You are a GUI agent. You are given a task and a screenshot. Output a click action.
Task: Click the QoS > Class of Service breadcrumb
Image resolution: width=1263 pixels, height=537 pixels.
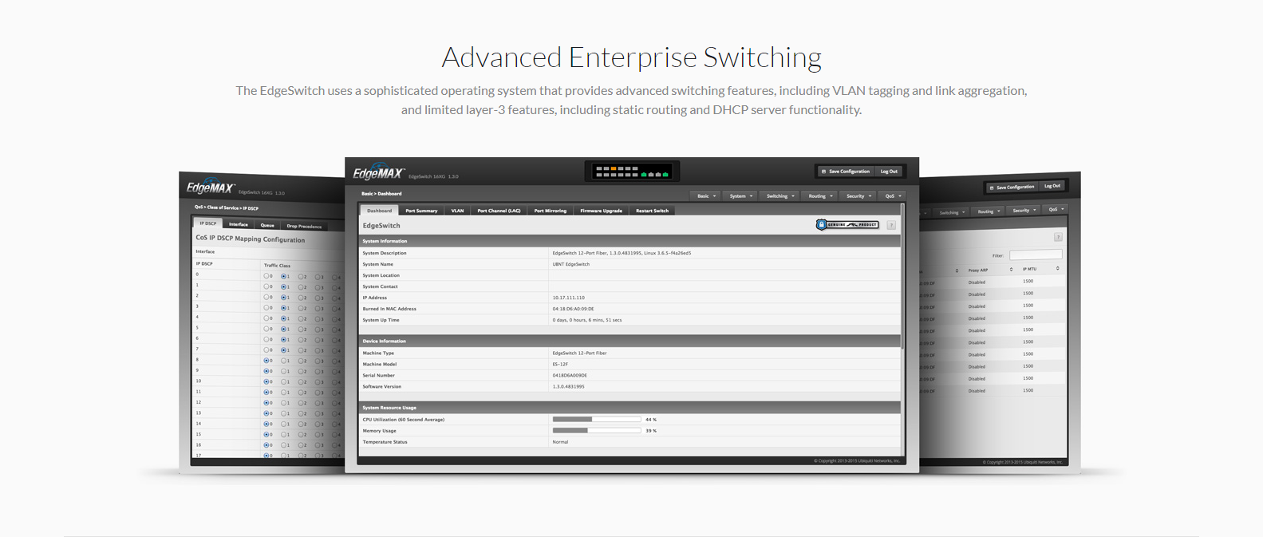click(226, 207)
